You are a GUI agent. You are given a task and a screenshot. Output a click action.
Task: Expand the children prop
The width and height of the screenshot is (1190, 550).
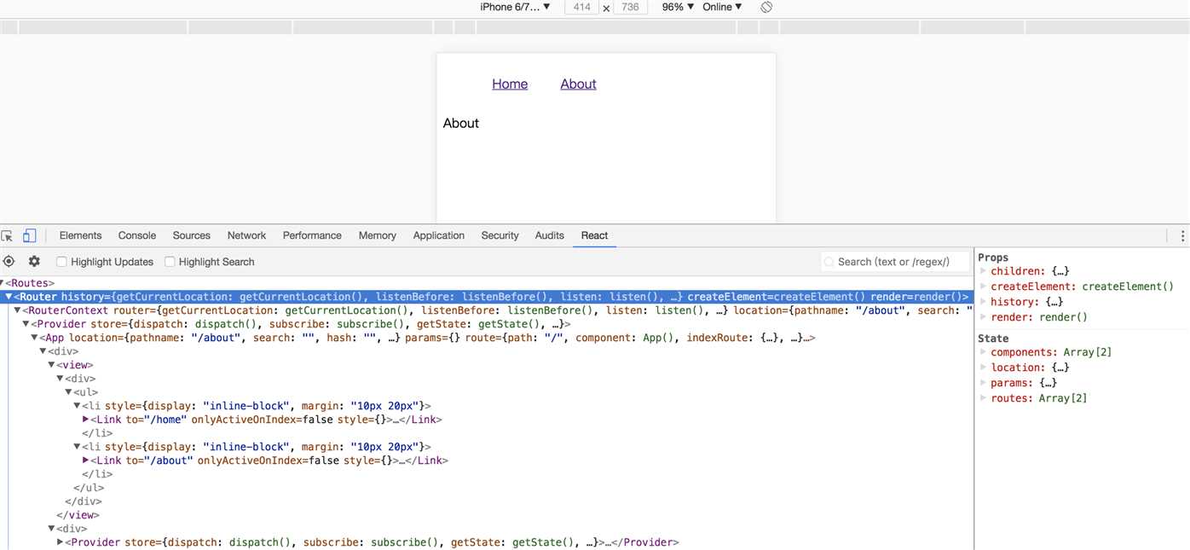(x=983, y=271)
